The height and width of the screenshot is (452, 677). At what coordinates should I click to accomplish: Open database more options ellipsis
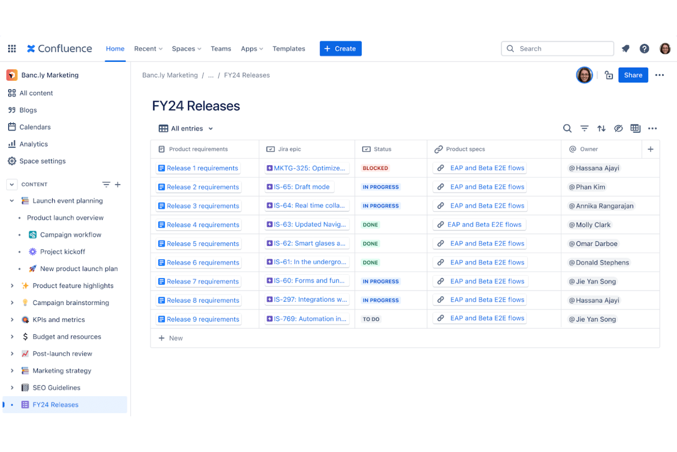(653, 129)
